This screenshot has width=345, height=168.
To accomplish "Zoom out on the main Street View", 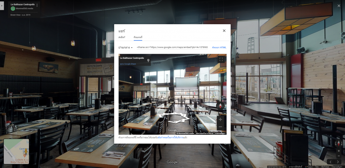I will (339, 156).
